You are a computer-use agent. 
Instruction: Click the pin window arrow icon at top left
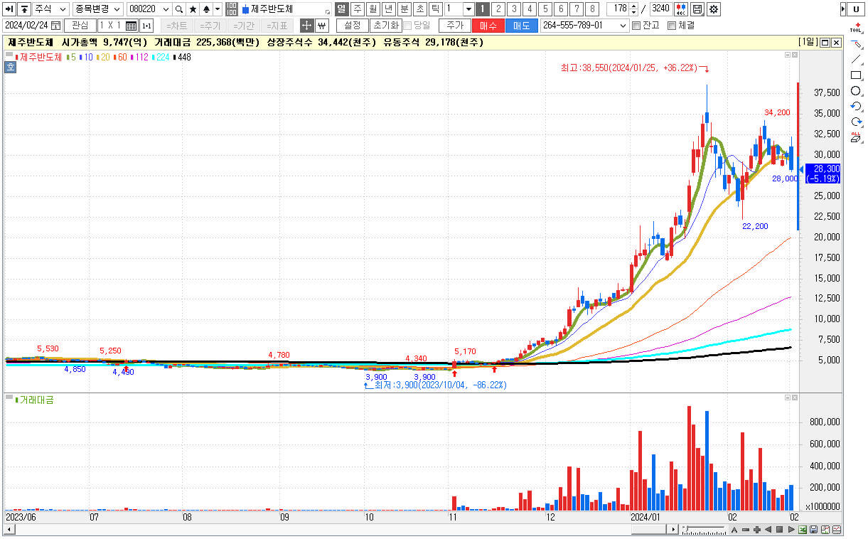point(9,9)
